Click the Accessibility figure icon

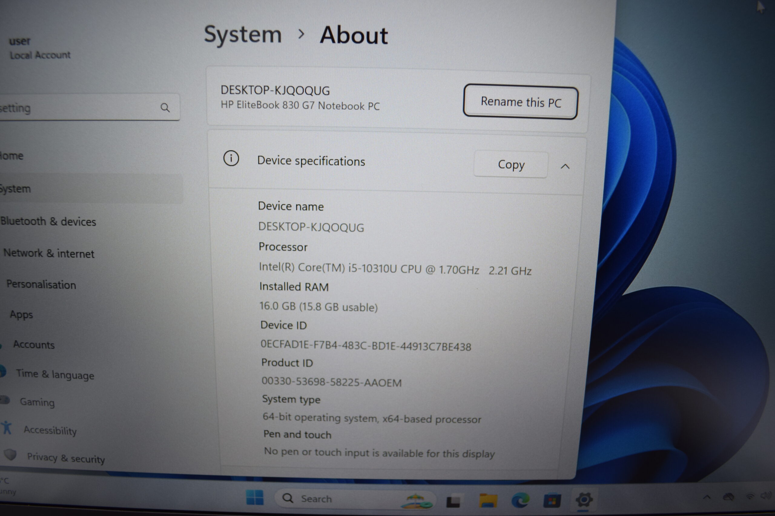tap(6, 428)
